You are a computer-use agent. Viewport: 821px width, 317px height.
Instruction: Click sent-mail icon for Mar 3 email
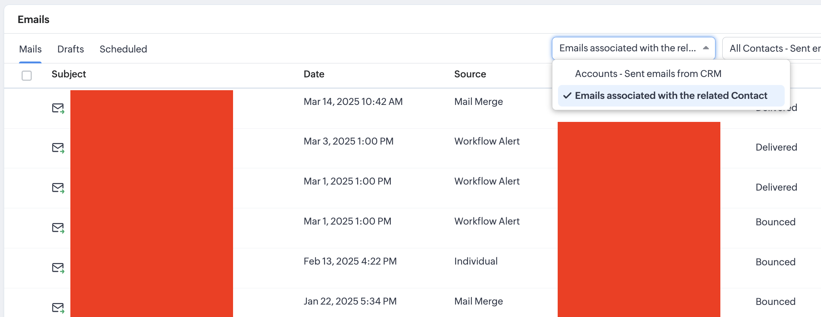(x=58, y=148)
